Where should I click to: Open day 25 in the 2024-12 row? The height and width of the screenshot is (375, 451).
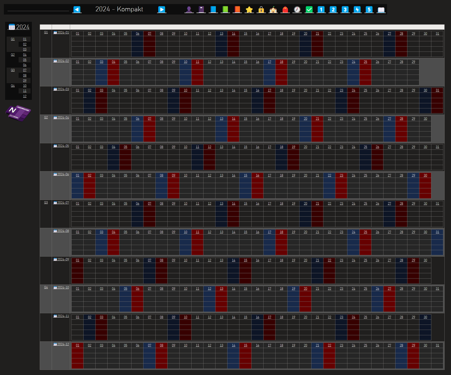(365, 345)
